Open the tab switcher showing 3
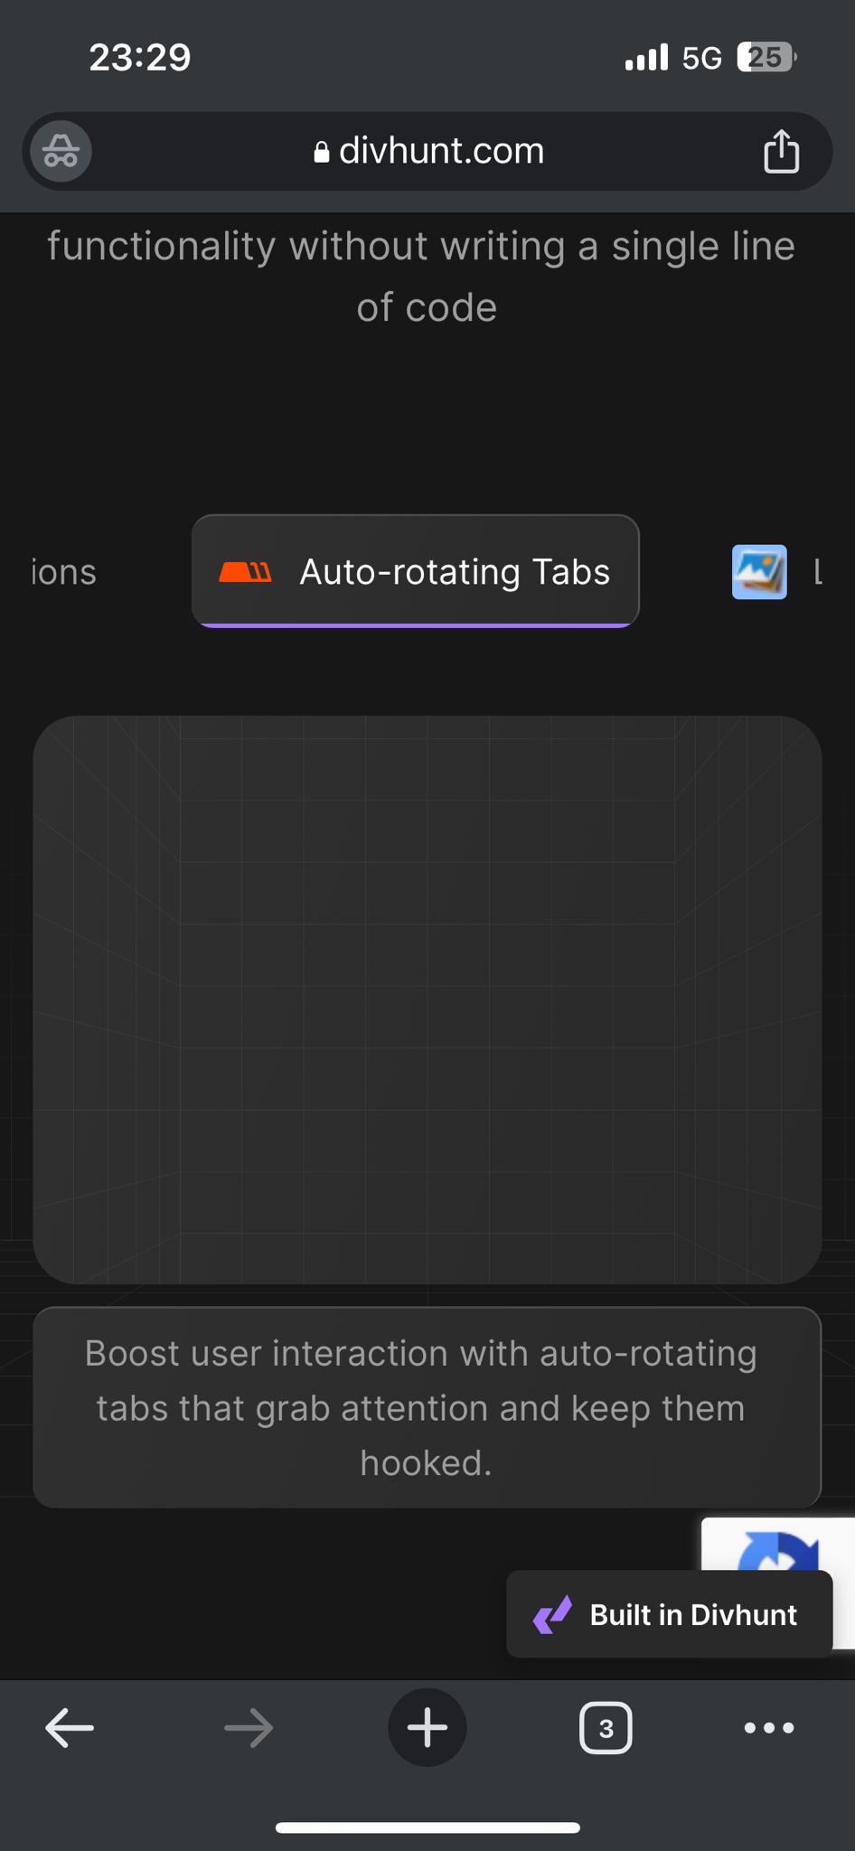855x1851 pixels. click(606, 1727)
